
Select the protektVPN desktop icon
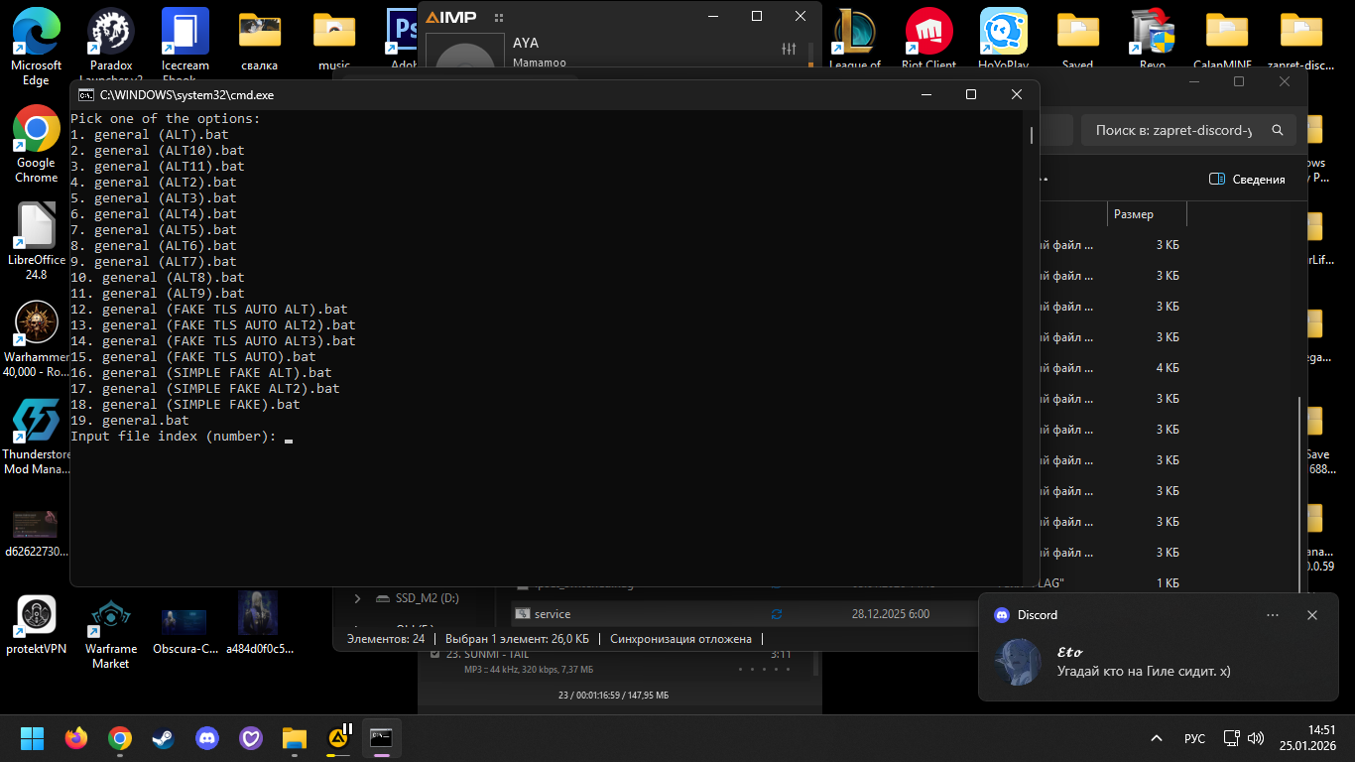(x=36, y=625)
